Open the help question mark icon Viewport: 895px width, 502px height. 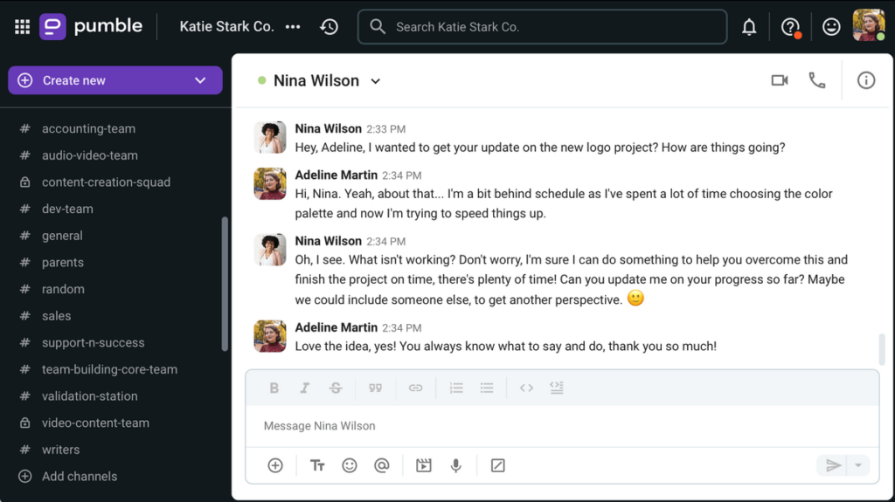(x=790, y=27)
